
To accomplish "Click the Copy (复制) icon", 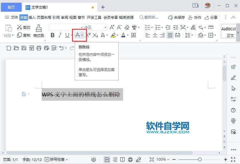I will coord(19,35).
